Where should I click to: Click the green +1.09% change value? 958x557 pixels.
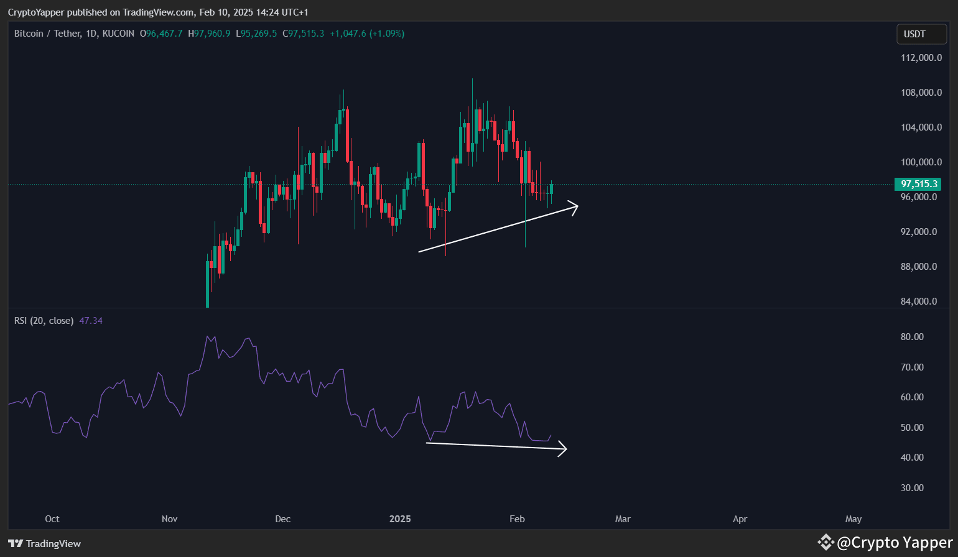386,34
